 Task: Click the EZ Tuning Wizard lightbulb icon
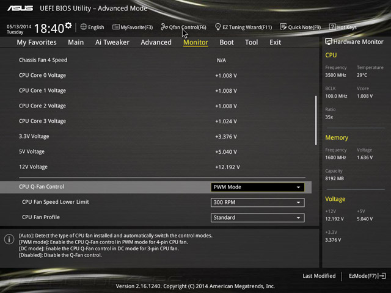tap(217, 27)
